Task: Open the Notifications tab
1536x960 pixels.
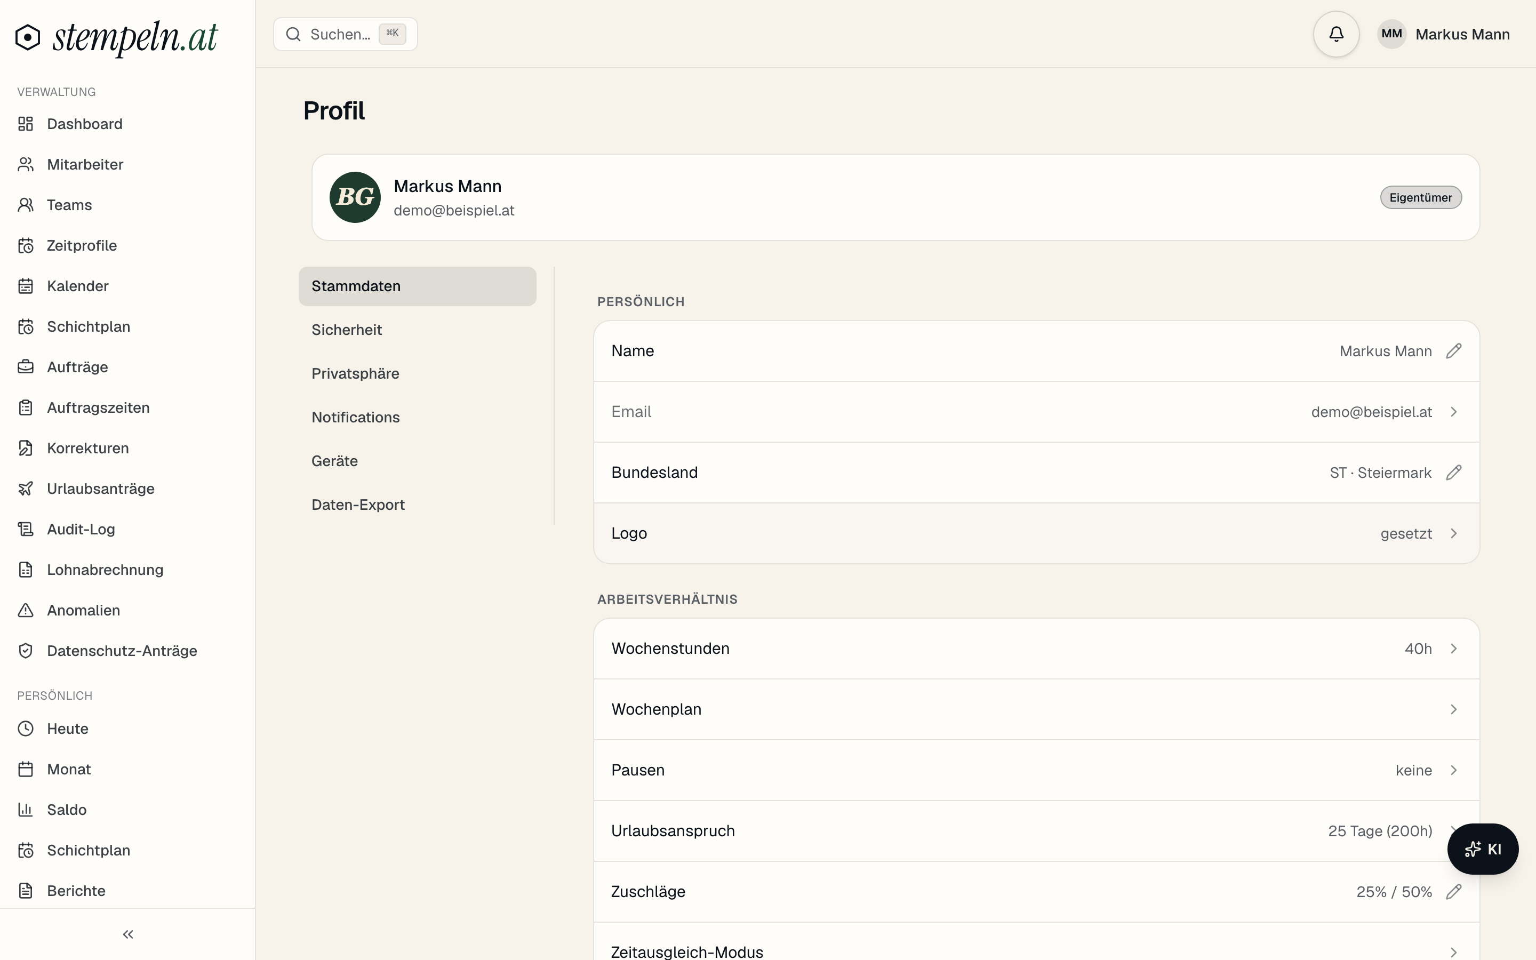Action: pyautogui.click(x=417, y=418)
